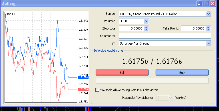Click the red 1.61750 bid price label
Viewport: 219px width, 111px height.
83,89
